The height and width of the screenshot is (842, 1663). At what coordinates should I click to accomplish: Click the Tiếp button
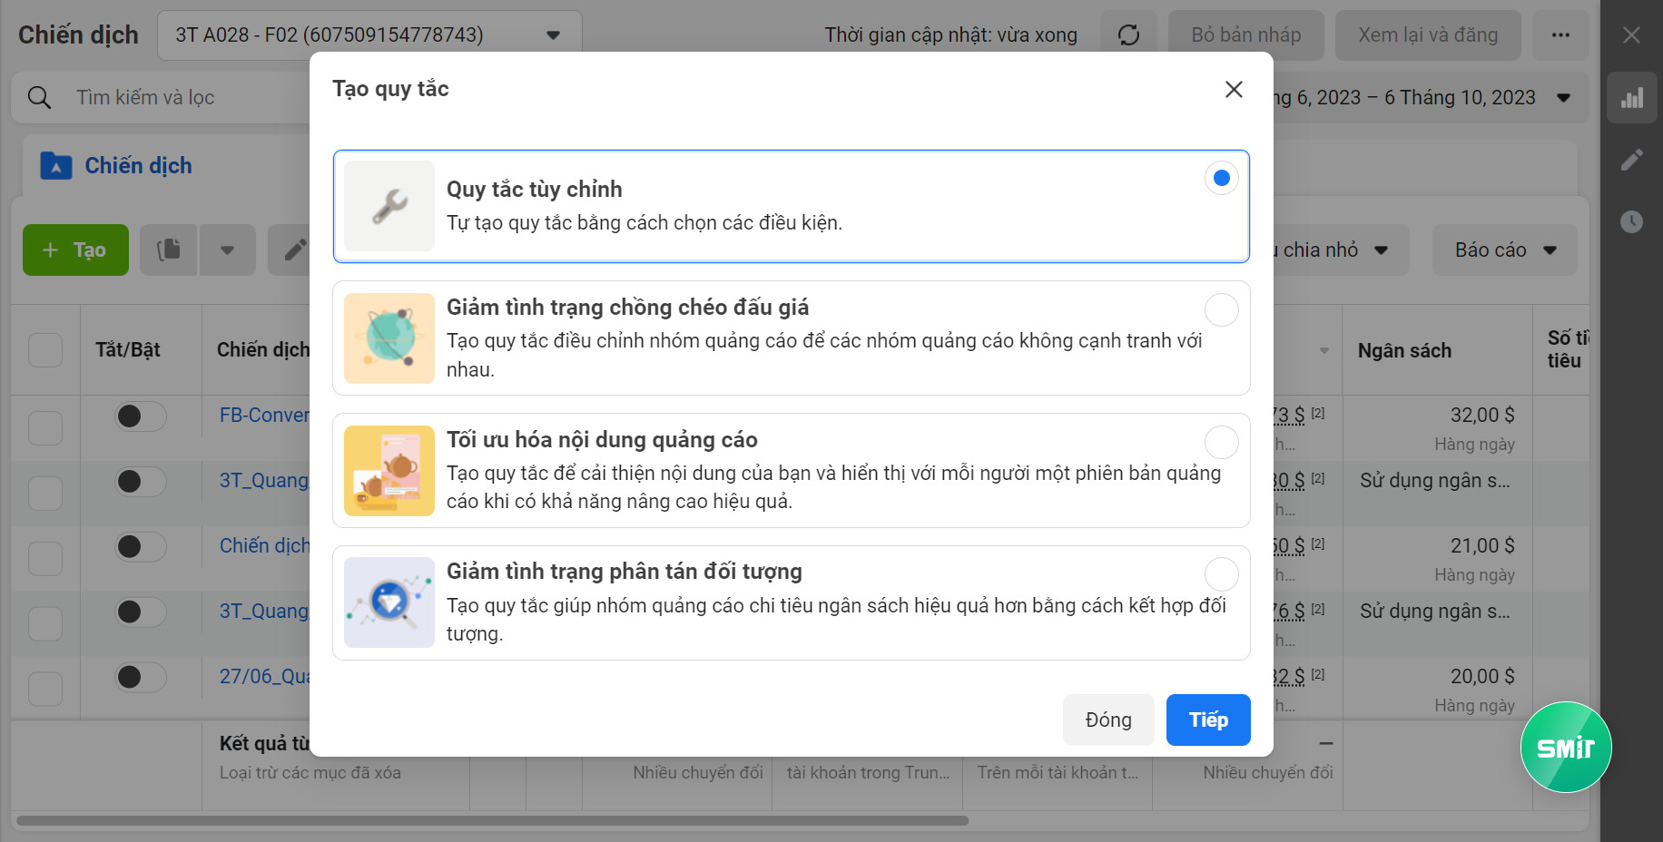click(x=1208, y=720)
